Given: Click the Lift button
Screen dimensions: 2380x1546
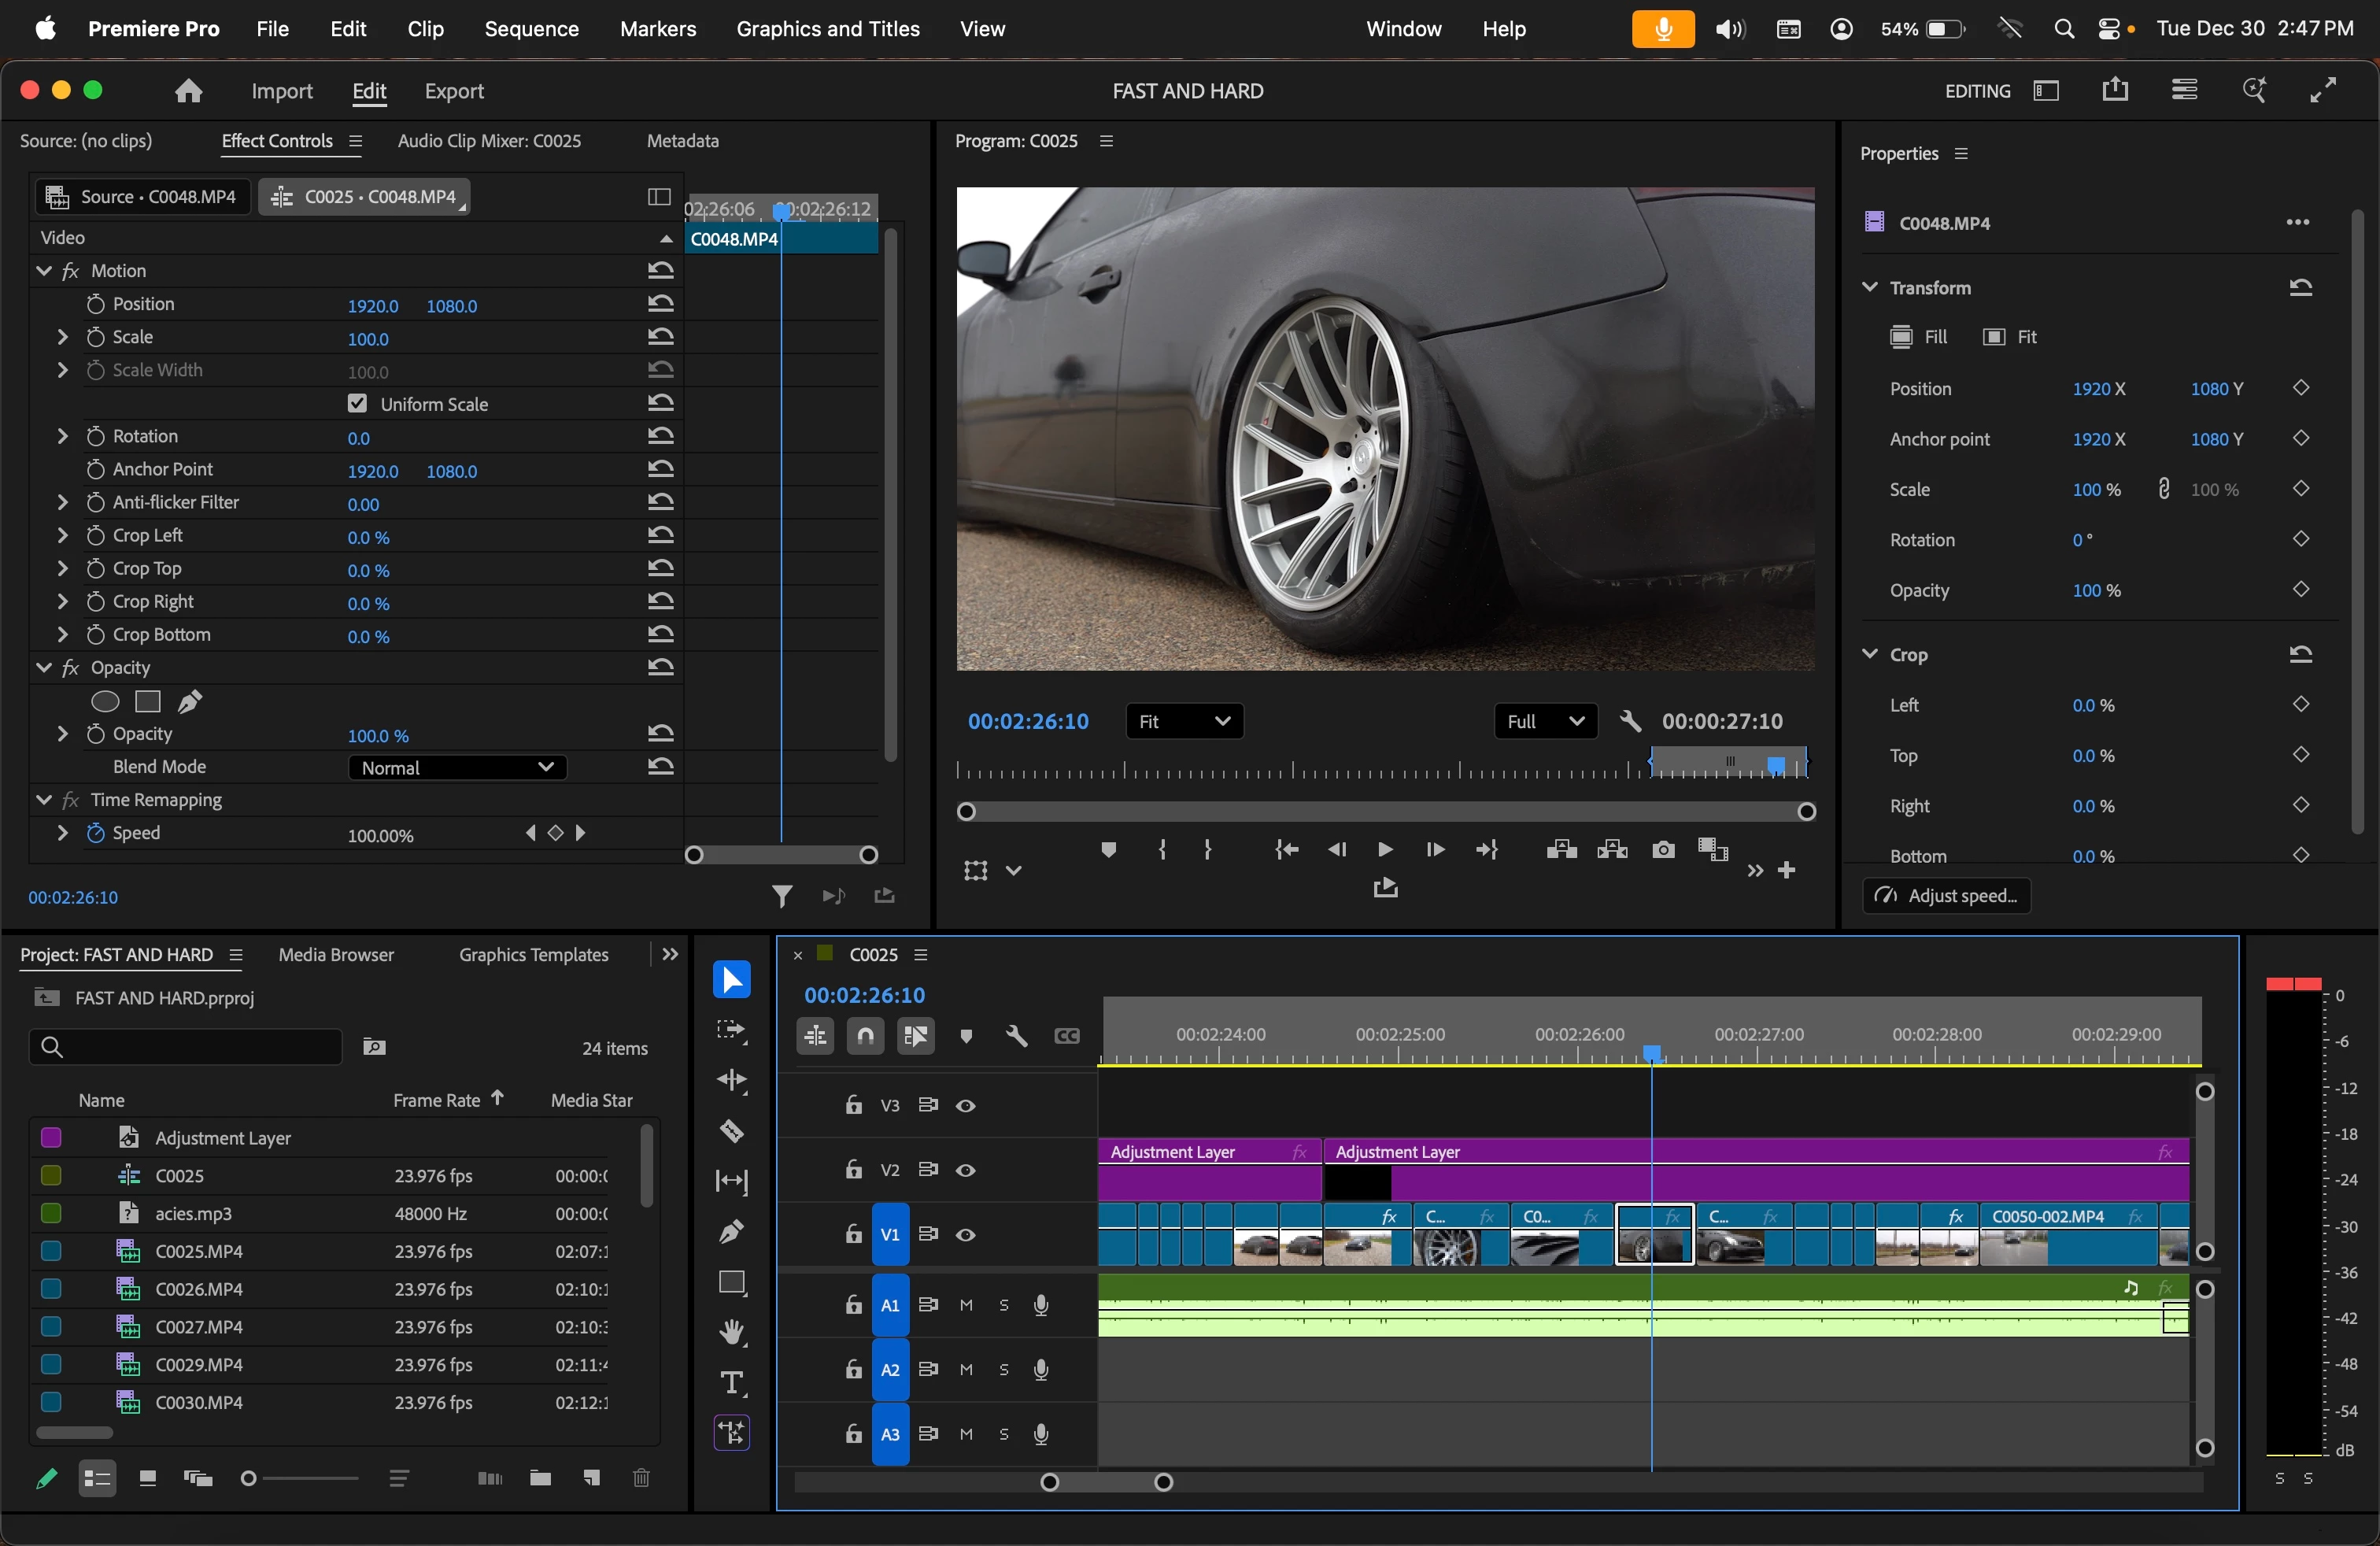Looking at the screenshot, I should pyautogui.click(x=1561, y=850).
